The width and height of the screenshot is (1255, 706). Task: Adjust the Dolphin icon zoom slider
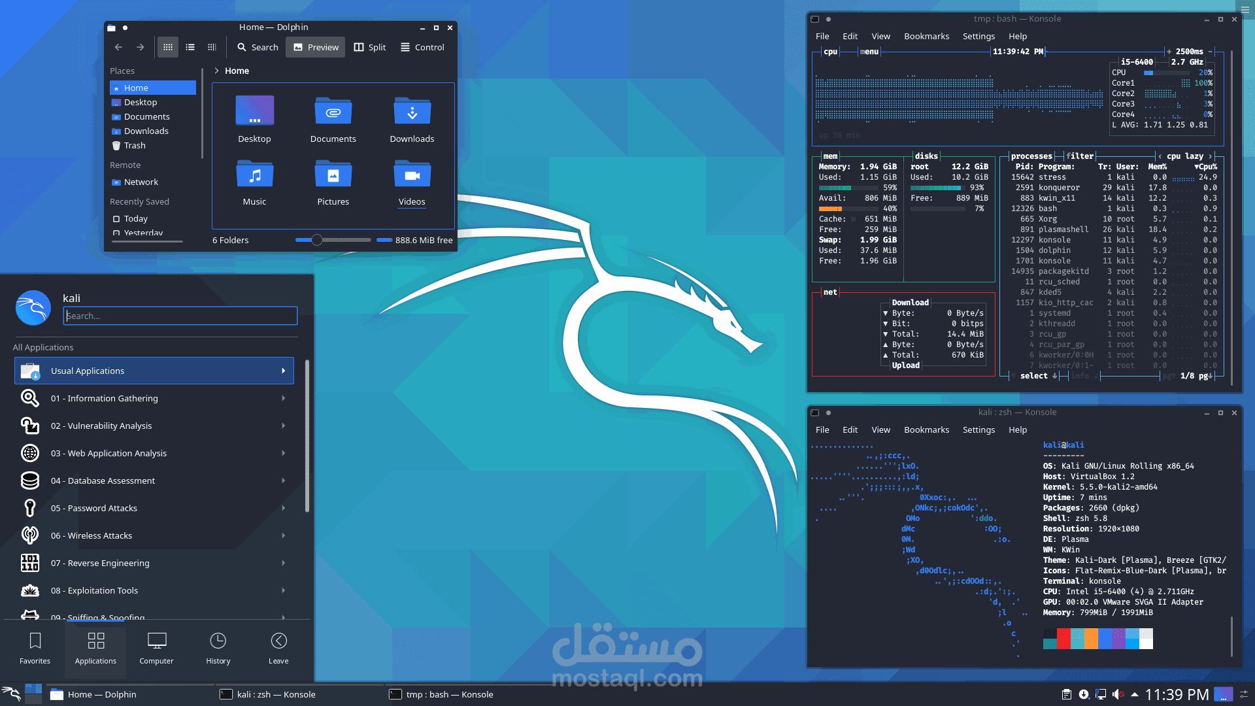tap(317, 240)
